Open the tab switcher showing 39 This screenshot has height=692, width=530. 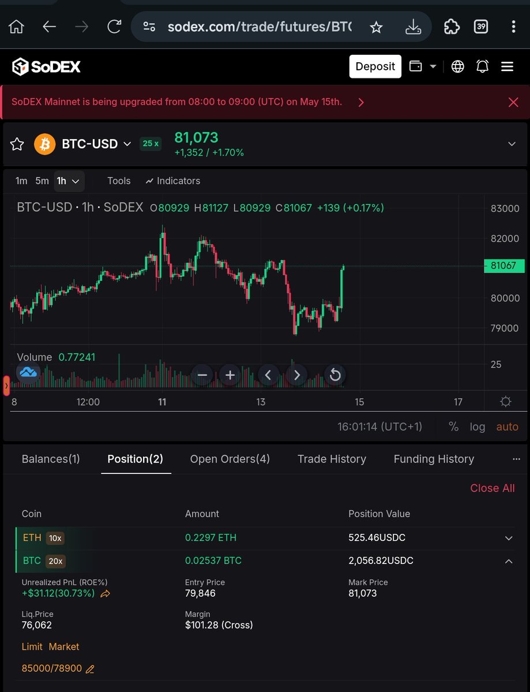[480, 27]
